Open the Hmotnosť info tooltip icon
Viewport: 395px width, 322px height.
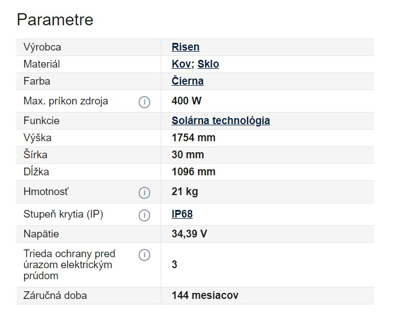(144, 192)
